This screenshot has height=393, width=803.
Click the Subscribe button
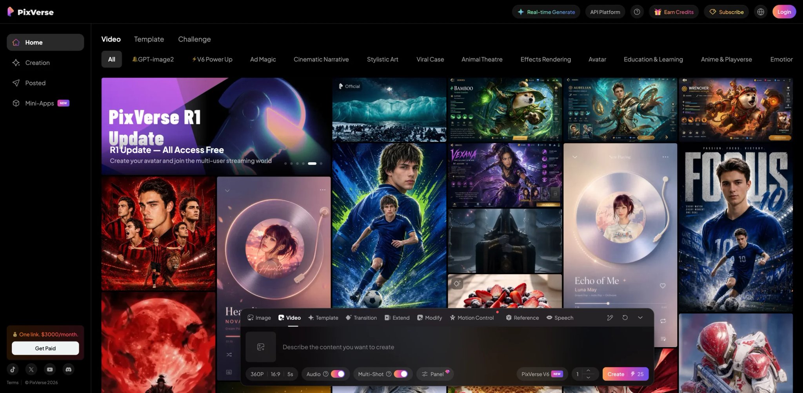(726, 12)
